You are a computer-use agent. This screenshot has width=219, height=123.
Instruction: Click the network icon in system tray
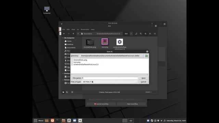[162, 121]
